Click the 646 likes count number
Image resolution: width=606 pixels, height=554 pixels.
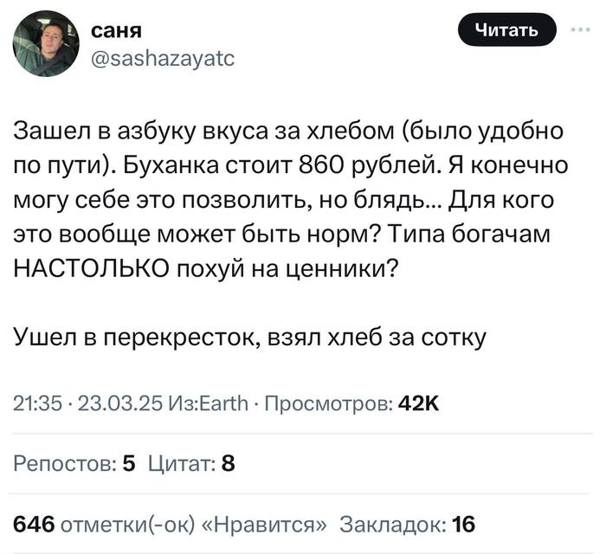[33, 524]
